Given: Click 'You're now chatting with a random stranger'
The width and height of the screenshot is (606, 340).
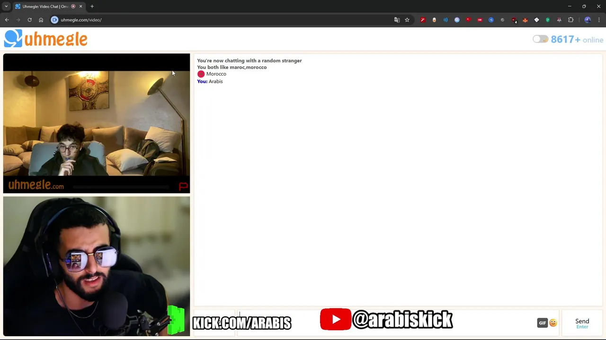Looking at the screenshot, I should (249, 60).
